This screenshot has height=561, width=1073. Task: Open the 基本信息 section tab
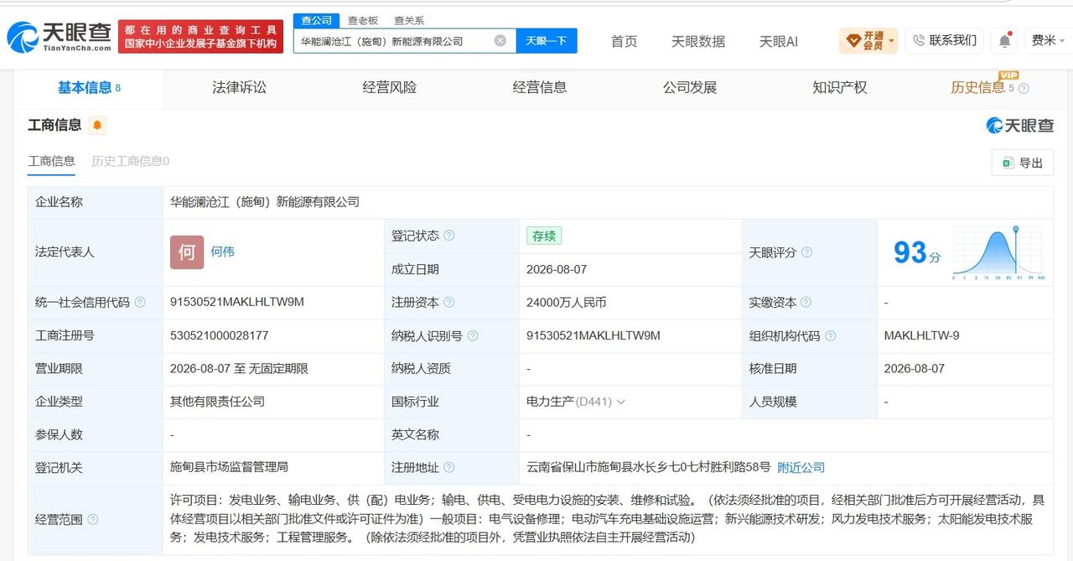[x=89, y=87]
